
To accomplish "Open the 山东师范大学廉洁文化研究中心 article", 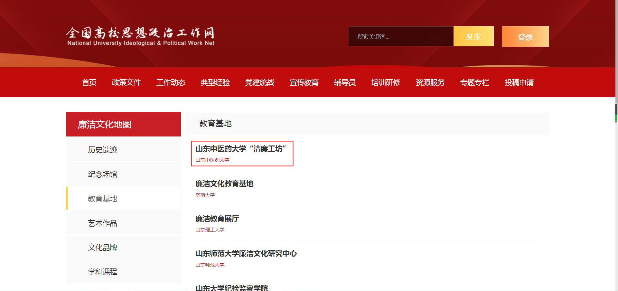I will (x=246, y=254).
